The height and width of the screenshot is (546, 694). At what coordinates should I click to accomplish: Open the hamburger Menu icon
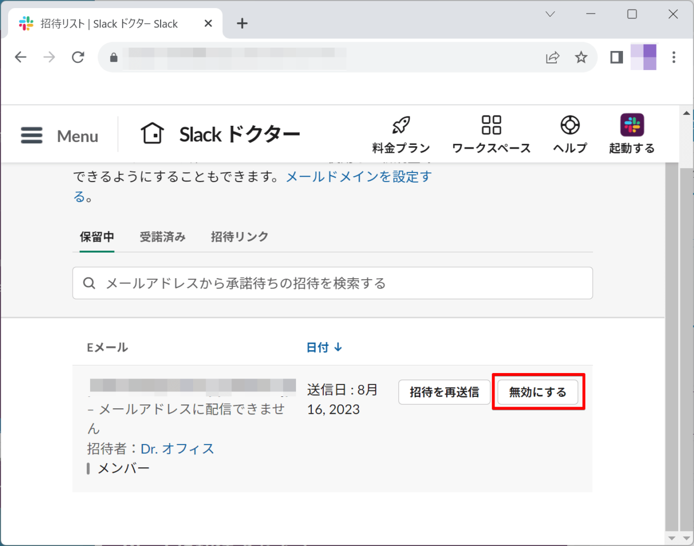[31, 136]
